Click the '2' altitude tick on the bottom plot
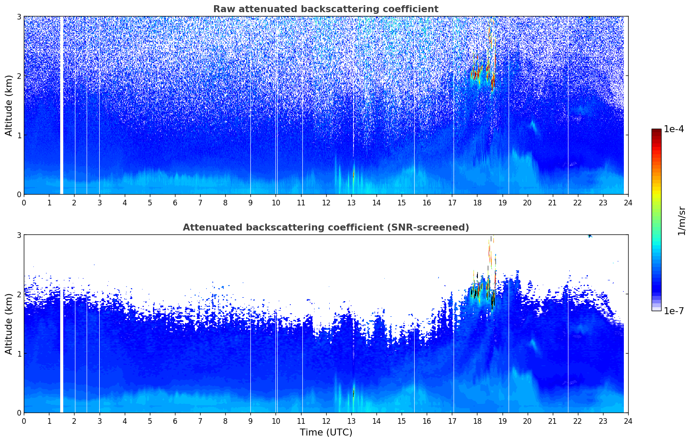 click(x=19, y=294)
